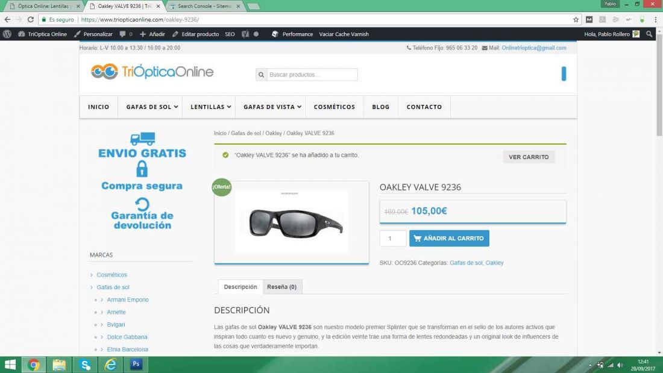Open Gafas de sol category link by SKU
Viewport: 663px width, 373px height.
pyautogui.click(x=466, y=263)
